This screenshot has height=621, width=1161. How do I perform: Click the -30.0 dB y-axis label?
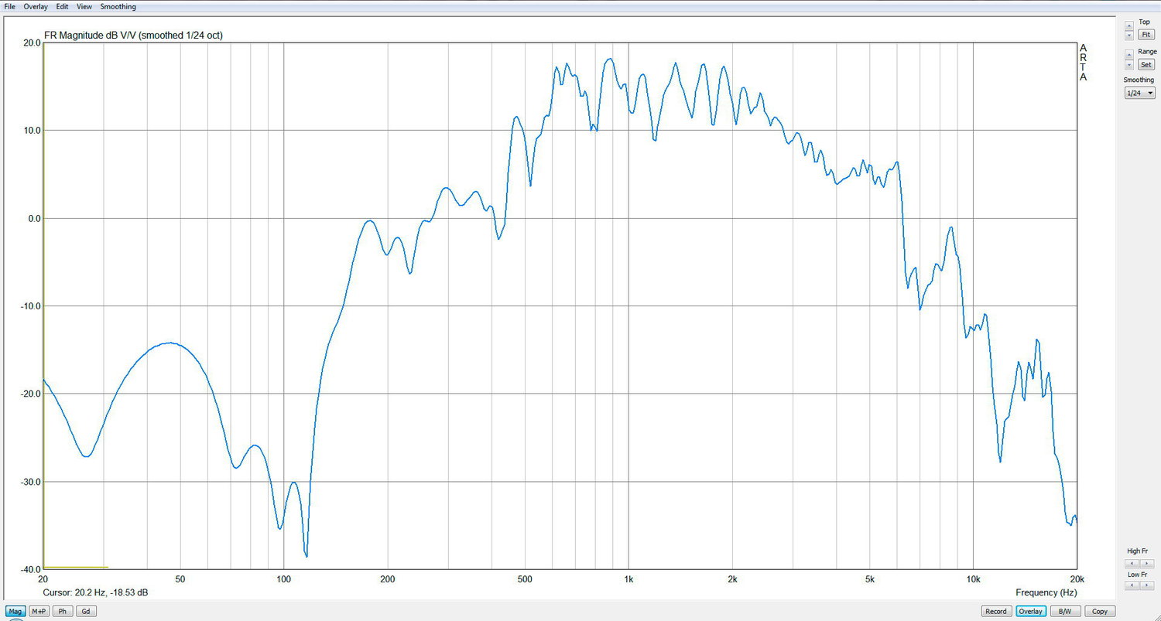click(x=30, y=482)
